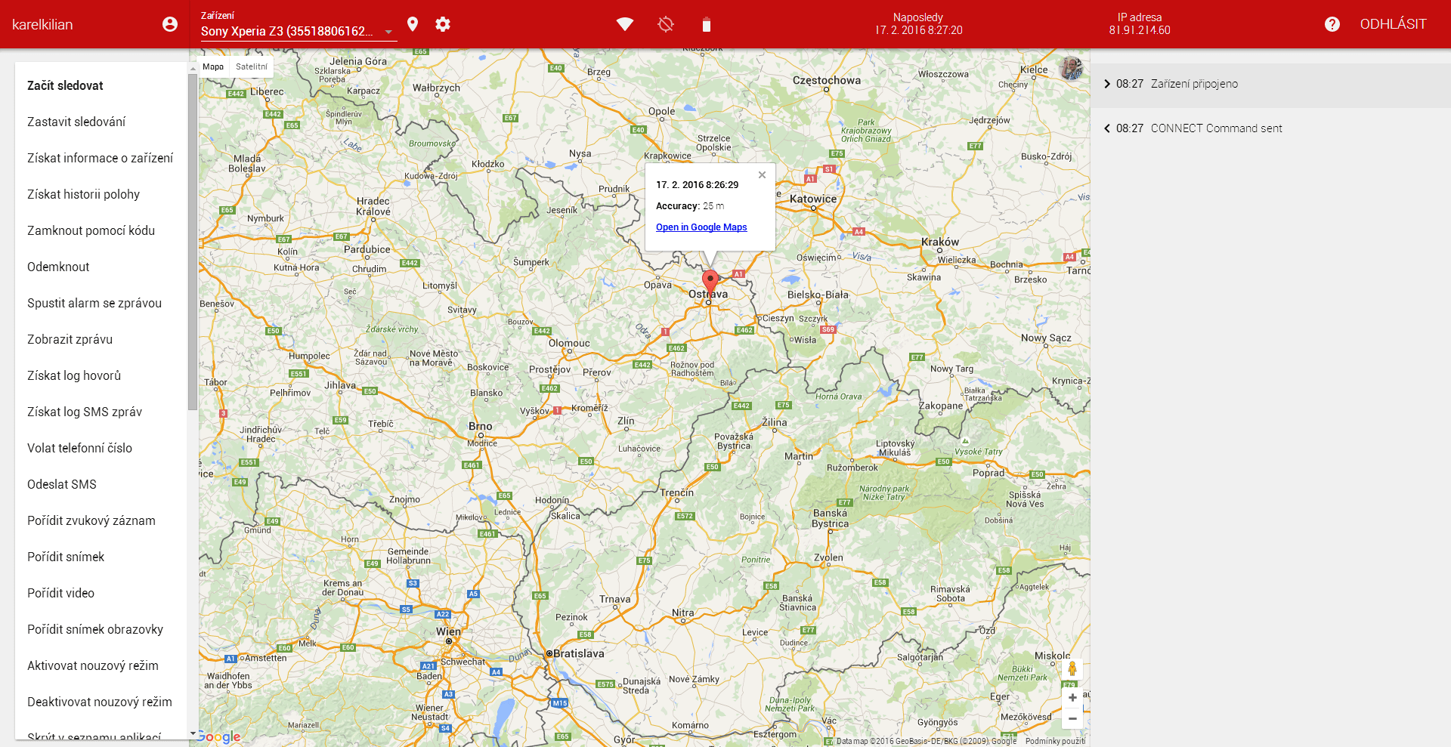Close the map info popup

[762, 174]
